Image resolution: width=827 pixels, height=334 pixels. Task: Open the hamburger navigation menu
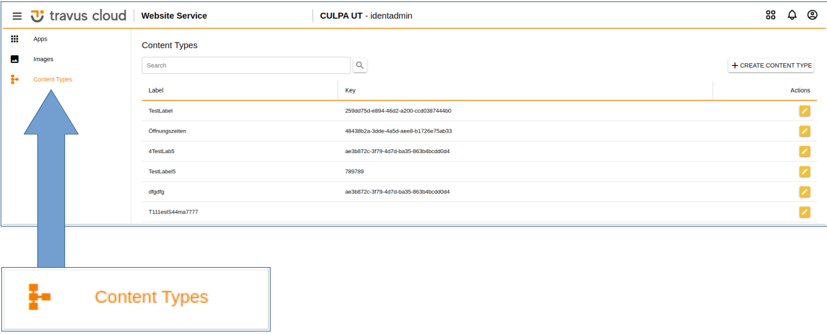[x=17, y=15]
